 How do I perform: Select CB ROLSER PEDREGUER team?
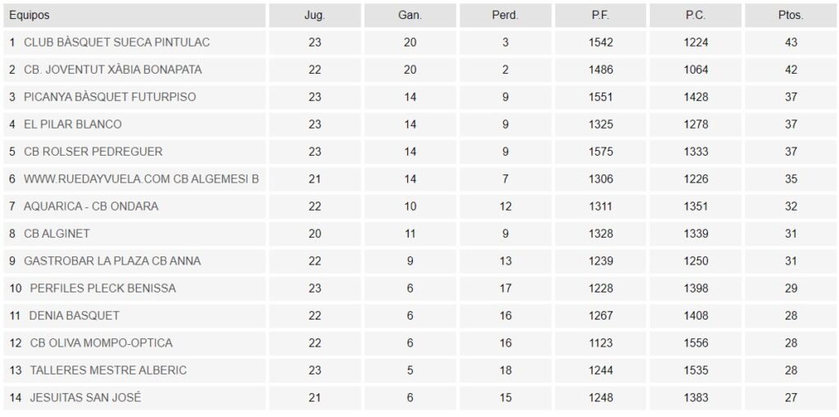click(x=93, y=152)
